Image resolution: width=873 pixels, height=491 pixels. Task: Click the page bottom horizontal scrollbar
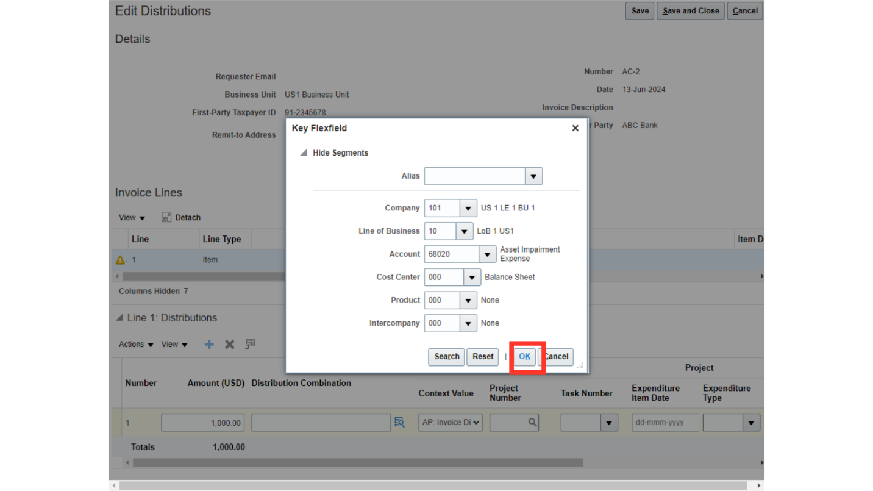(x=433, y=486)
